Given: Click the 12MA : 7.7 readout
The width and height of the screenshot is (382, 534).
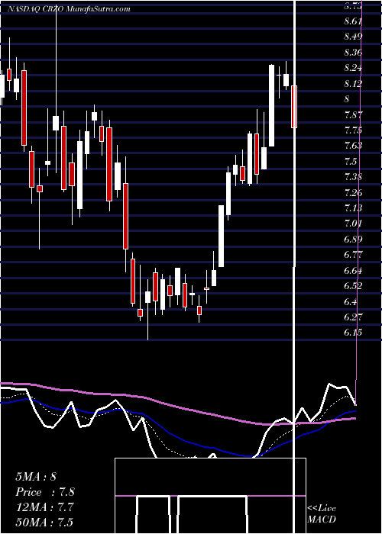Looking at the screenshot, I should (x=45, y=507).
